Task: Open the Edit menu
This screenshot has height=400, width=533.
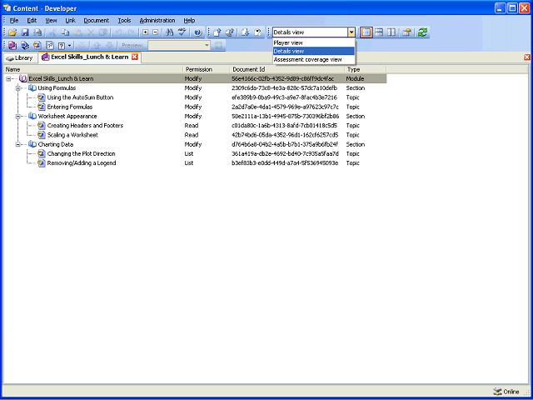Action: pos(32,20)
